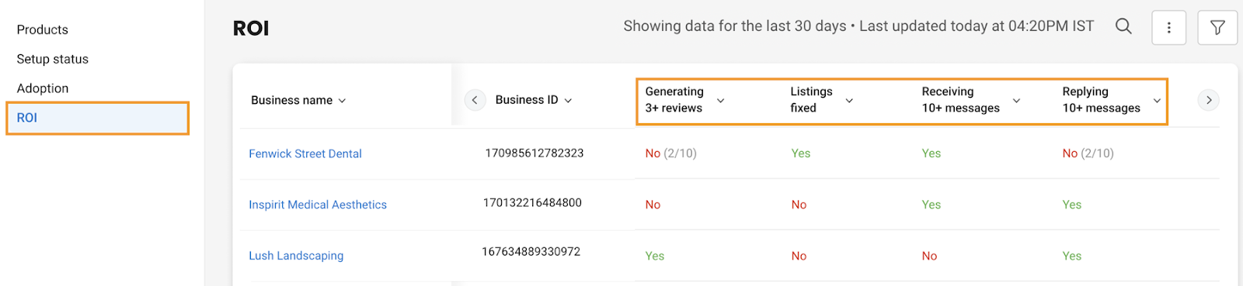Viewport: 1243px width, 286px height.
Task: Click Lush Landscaping business ID 167634889330972
Action: 531,252
